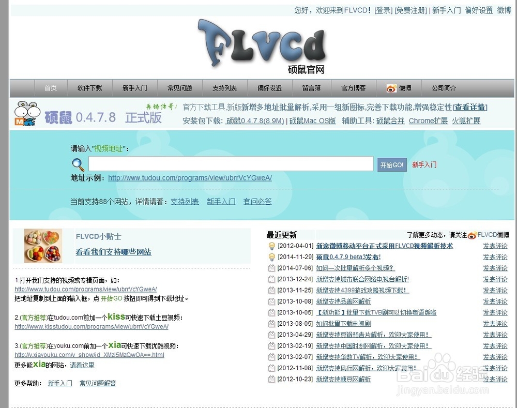
Task: Open the 硕鼠合并 tool link
Action: click(390, 121)
